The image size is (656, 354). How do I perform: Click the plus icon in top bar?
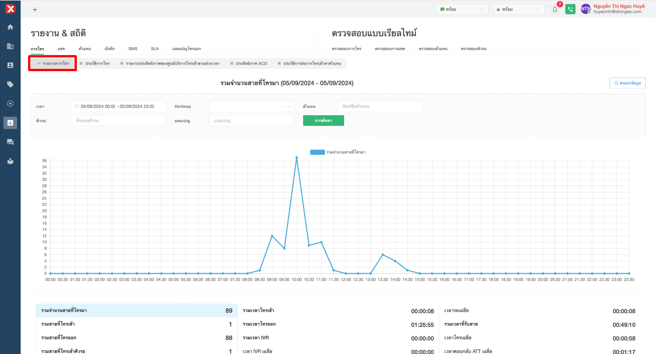(x=35, y=9)
